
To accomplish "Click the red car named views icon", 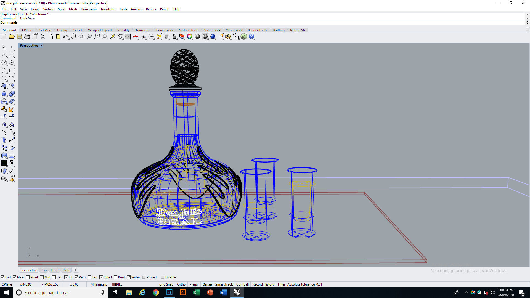I will pyautogui.click(x=135, y=37).
